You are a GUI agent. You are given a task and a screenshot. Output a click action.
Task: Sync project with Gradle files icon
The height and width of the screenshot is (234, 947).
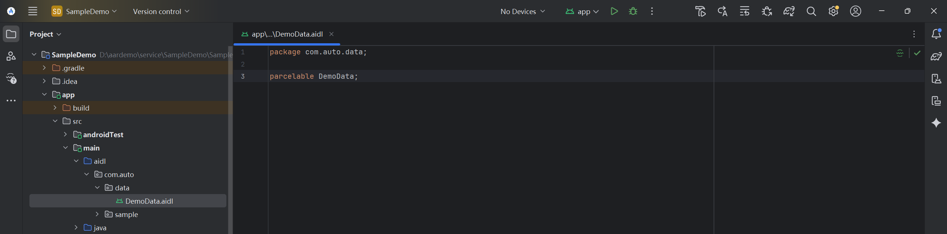coord(789,11)
